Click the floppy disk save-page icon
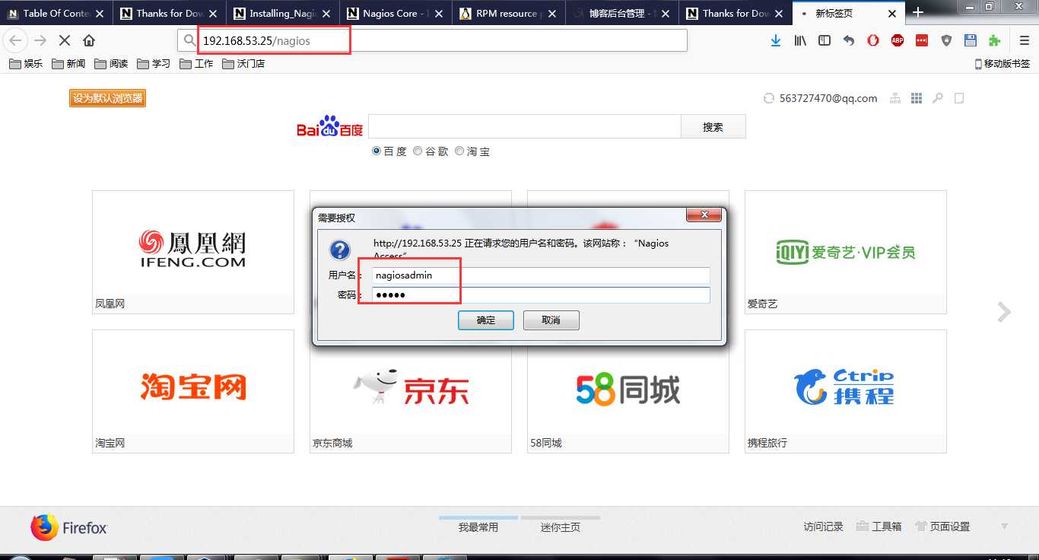This screenshot has width=1039, height=560. coord(970,40)
